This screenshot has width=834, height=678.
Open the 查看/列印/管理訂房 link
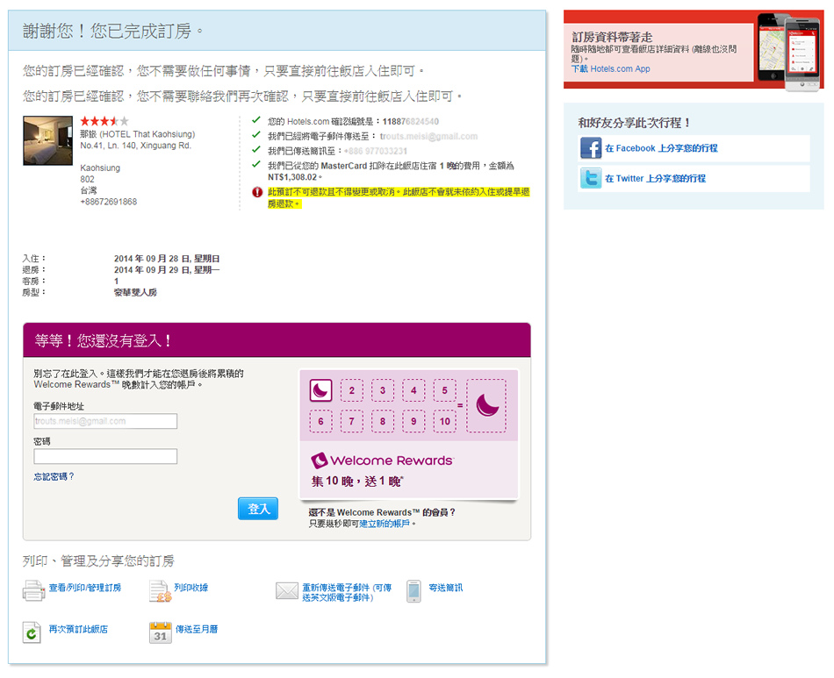(x=85, y=588)
